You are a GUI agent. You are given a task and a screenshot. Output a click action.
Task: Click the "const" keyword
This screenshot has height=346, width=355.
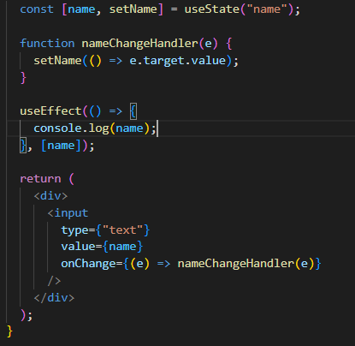pyautogui.click(x=37, y=9)
